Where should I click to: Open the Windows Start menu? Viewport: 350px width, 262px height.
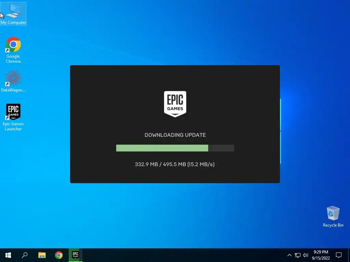8,255
